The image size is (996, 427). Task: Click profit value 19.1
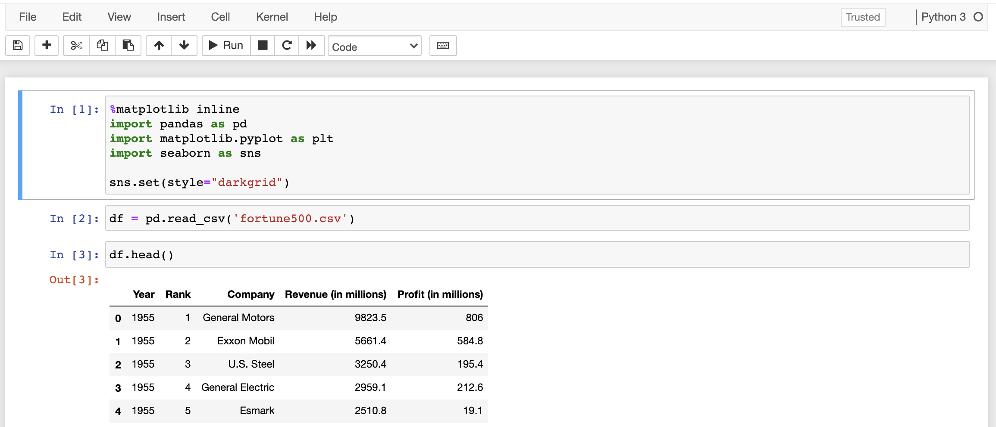click(x=473, y=411)
